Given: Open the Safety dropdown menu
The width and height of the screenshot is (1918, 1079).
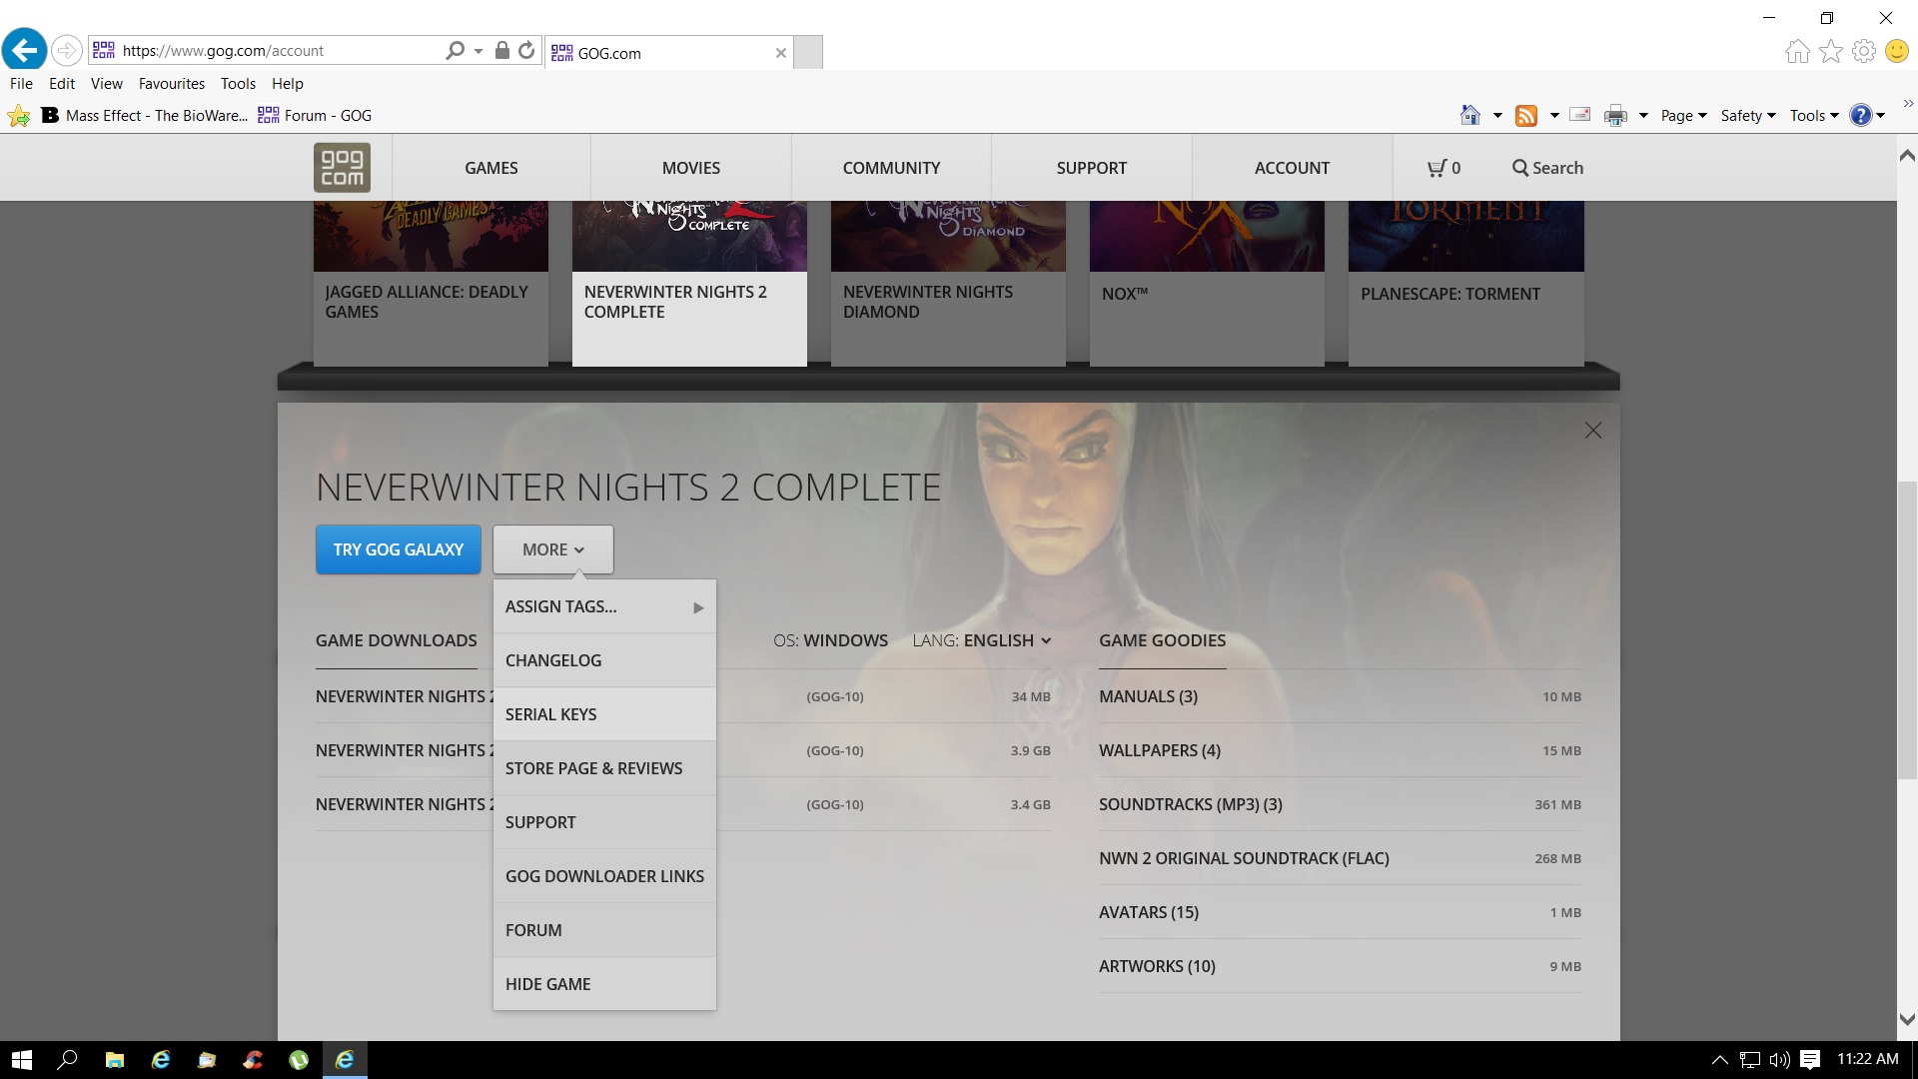Looking at the screenshot, I should tap(1748, 116).
